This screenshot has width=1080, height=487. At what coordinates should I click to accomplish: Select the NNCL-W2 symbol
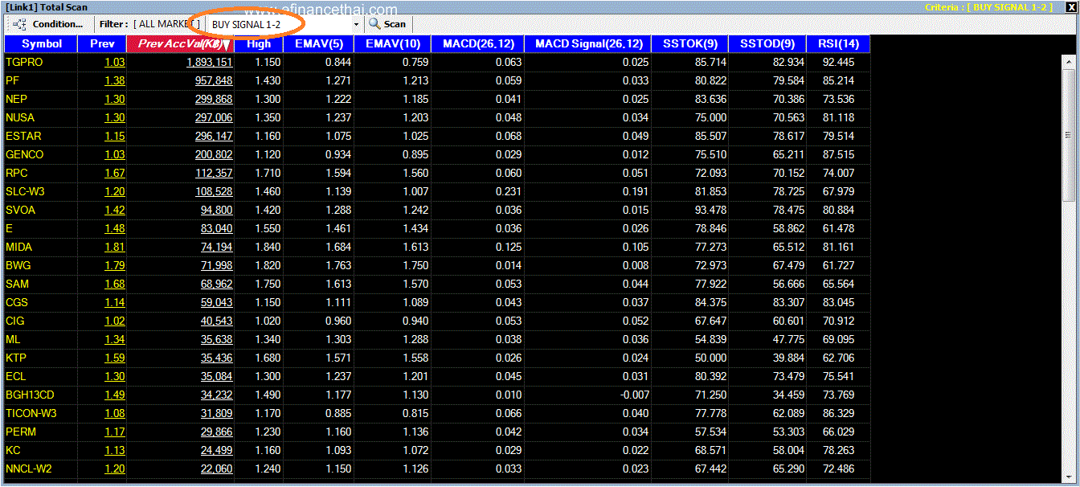(29, 469)
